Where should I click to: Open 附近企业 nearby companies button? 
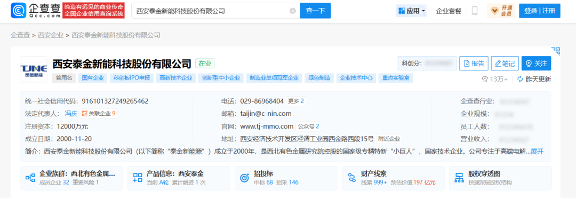(x=389, y=139)
